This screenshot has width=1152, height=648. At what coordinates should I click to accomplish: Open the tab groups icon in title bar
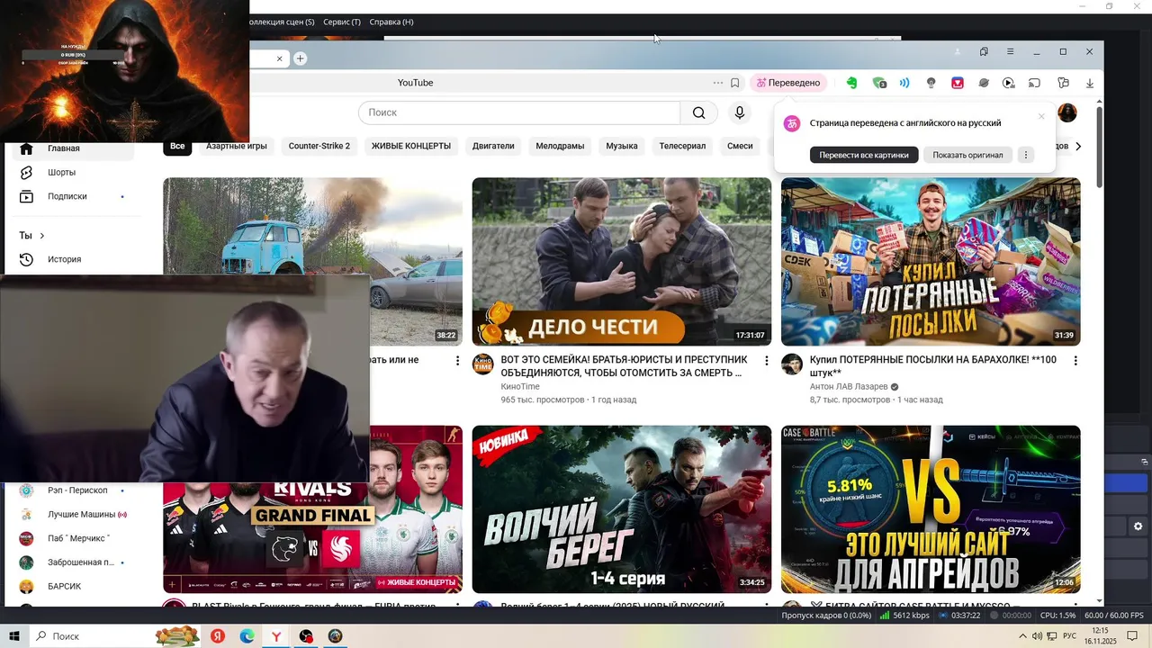coord(984,52)
